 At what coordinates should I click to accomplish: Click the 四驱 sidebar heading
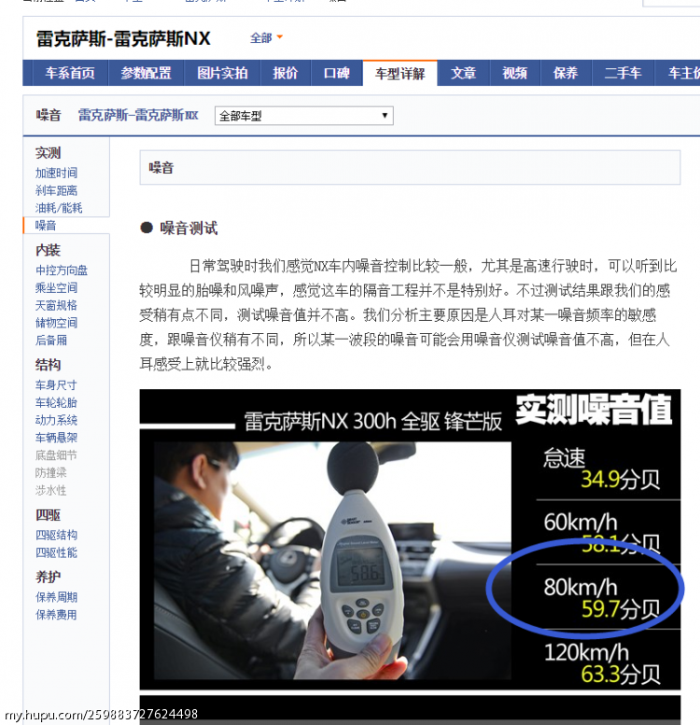coord(49,515)
